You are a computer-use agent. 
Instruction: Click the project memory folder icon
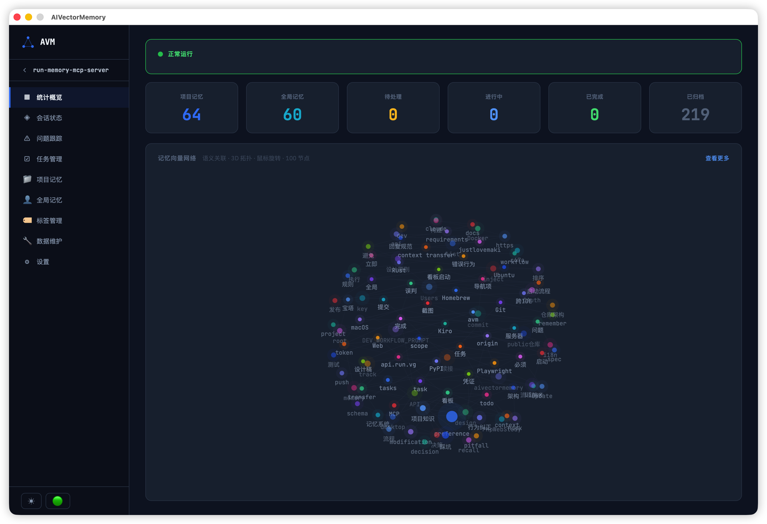coord(27,179)
